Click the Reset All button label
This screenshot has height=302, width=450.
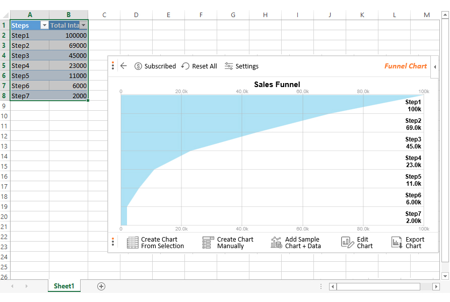pos(204,66)
